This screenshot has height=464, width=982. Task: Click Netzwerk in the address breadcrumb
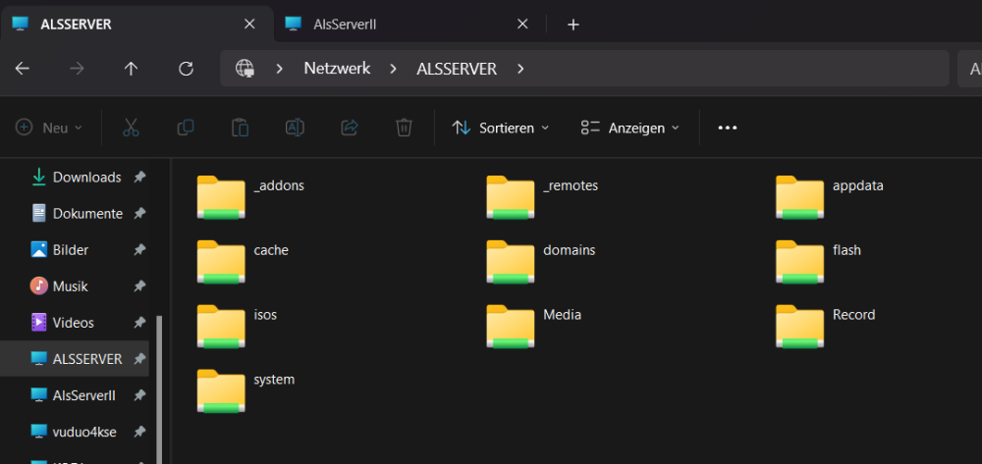click(337, 69)
